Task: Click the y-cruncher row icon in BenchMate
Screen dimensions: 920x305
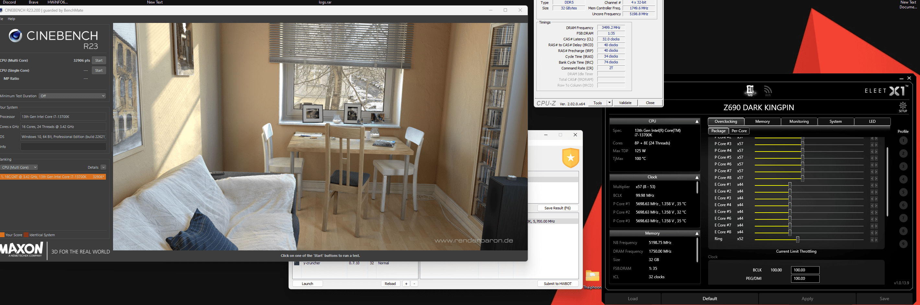Action: (296, 263)
